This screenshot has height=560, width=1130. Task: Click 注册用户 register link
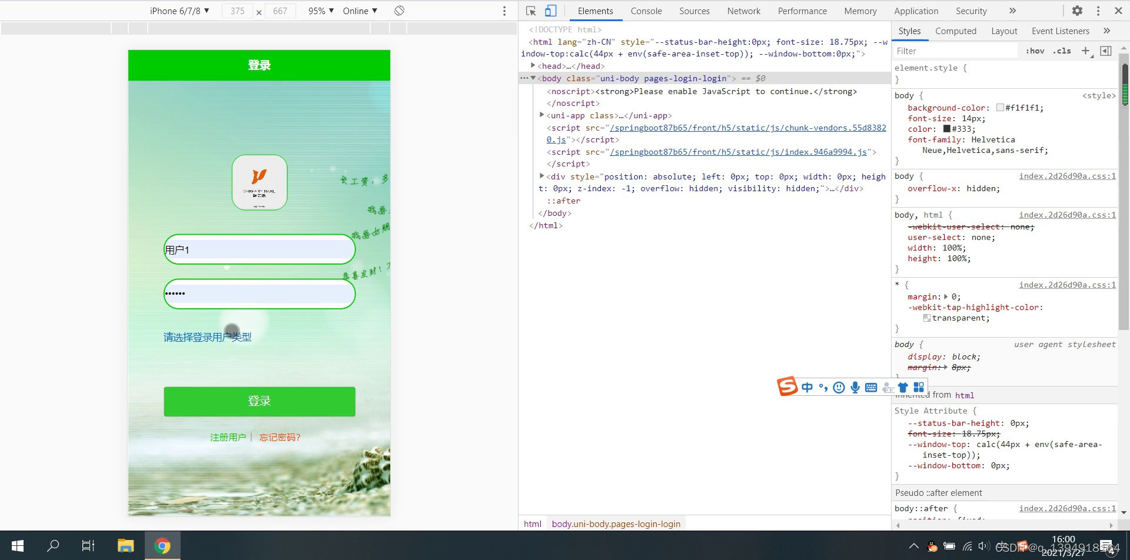tap(228, 437)
